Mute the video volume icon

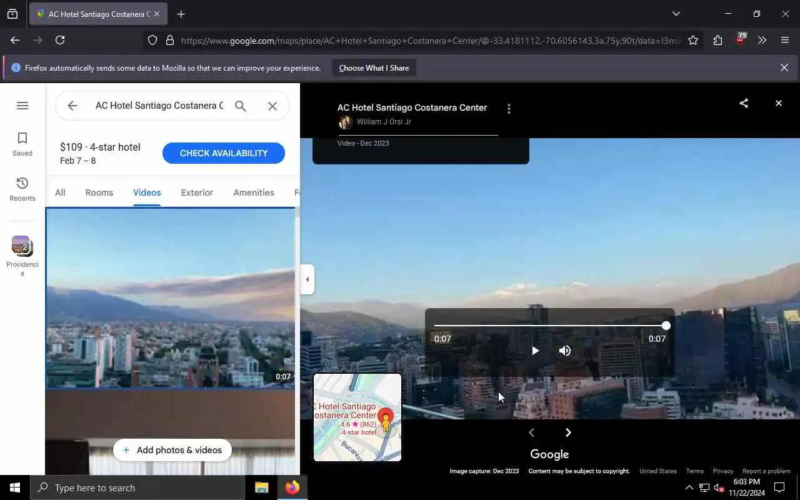[565, 351]
